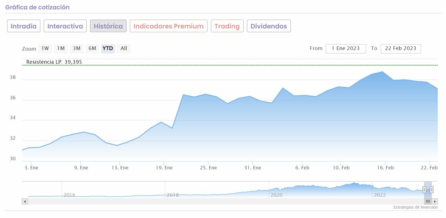Click the right navigator range handle
This screenshot has height=218, width=446.
click(x=432, y=190)
